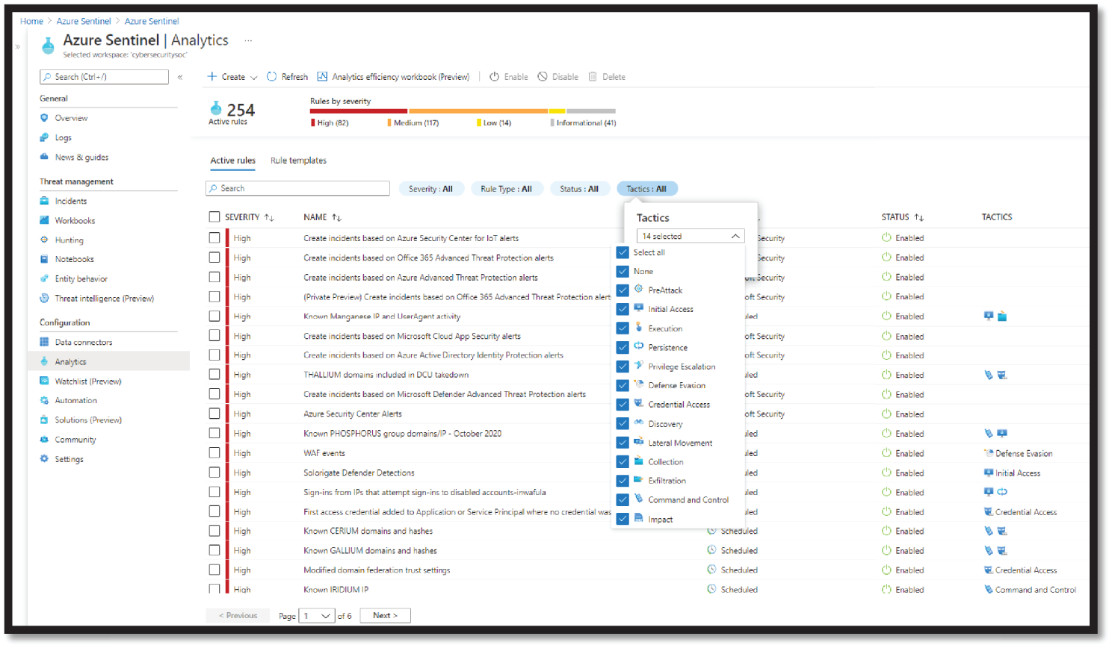
Task: Switch to the Active rules tab
Action: tap(232, 161)
